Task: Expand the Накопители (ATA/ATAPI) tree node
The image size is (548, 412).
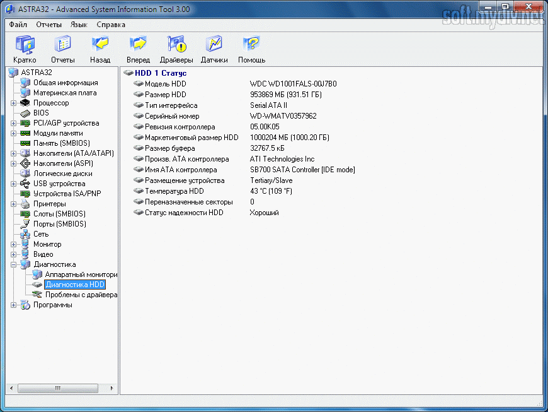Action: point(13,154)
